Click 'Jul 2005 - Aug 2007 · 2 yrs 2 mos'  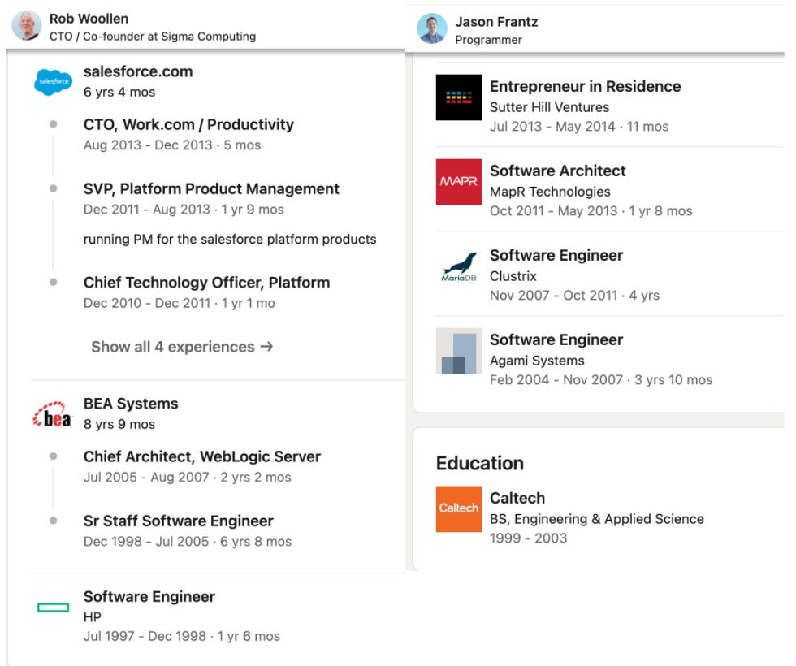click(187, 478)
